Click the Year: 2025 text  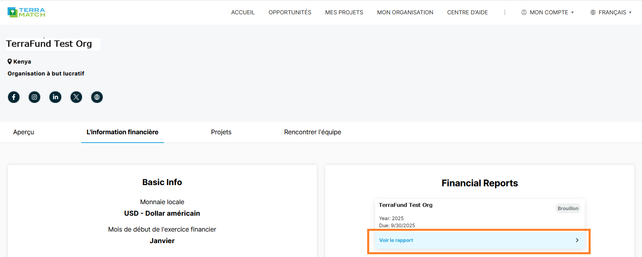(x=391, y=218)
